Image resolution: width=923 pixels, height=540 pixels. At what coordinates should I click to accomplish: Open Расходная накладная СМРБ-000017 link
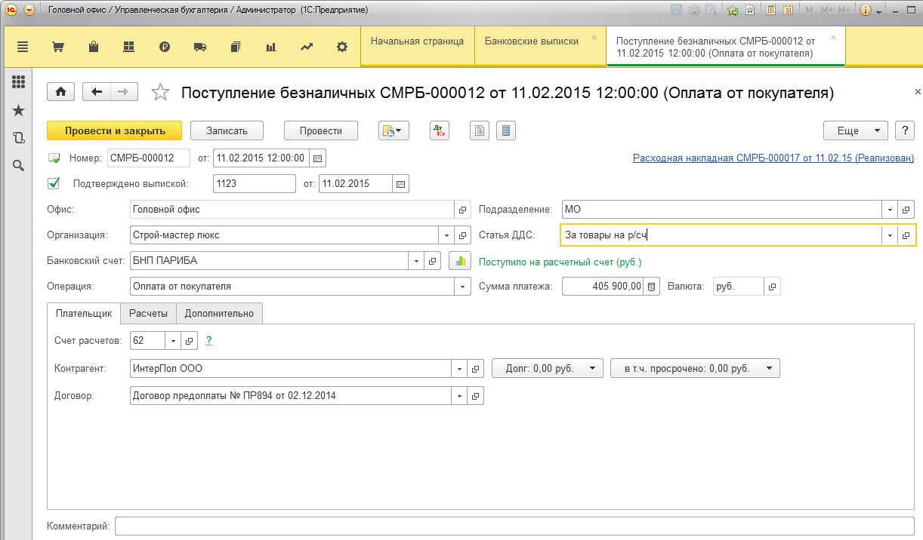773,158
